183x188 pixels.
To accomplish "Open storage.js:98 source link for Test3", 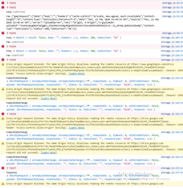I will [173, 33].
